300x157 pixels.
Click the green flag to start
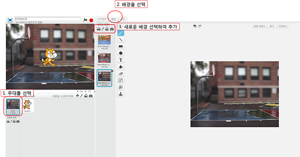(x=85, y=20)
